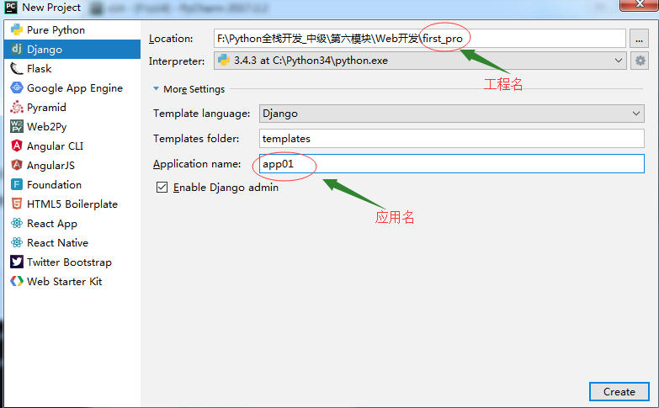
Task: Click the Templates folder field
Action: pos(452,139)
